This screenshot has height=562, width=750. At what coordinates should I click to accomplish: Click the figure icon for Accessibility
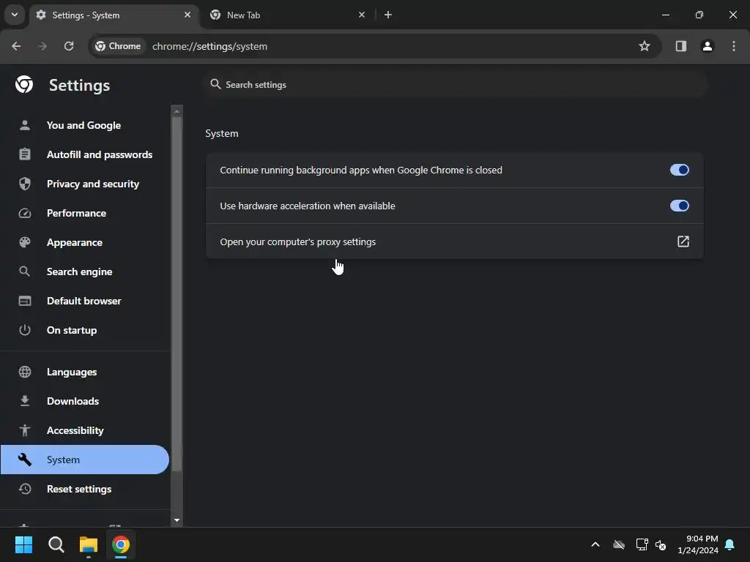pyautogui.click(x=25, y=430)
